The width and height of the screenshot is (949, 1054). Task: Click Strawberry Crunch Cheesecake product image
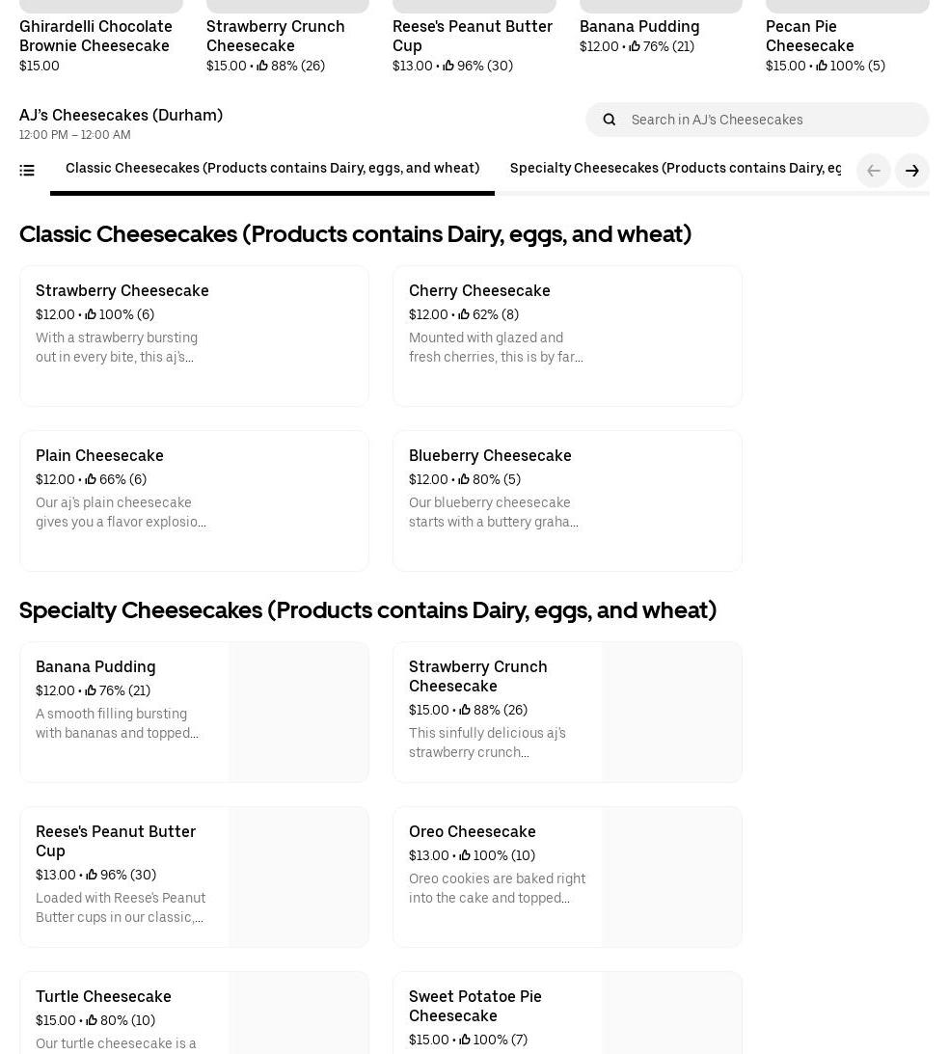pyautogui.click(x=672, y=712)
